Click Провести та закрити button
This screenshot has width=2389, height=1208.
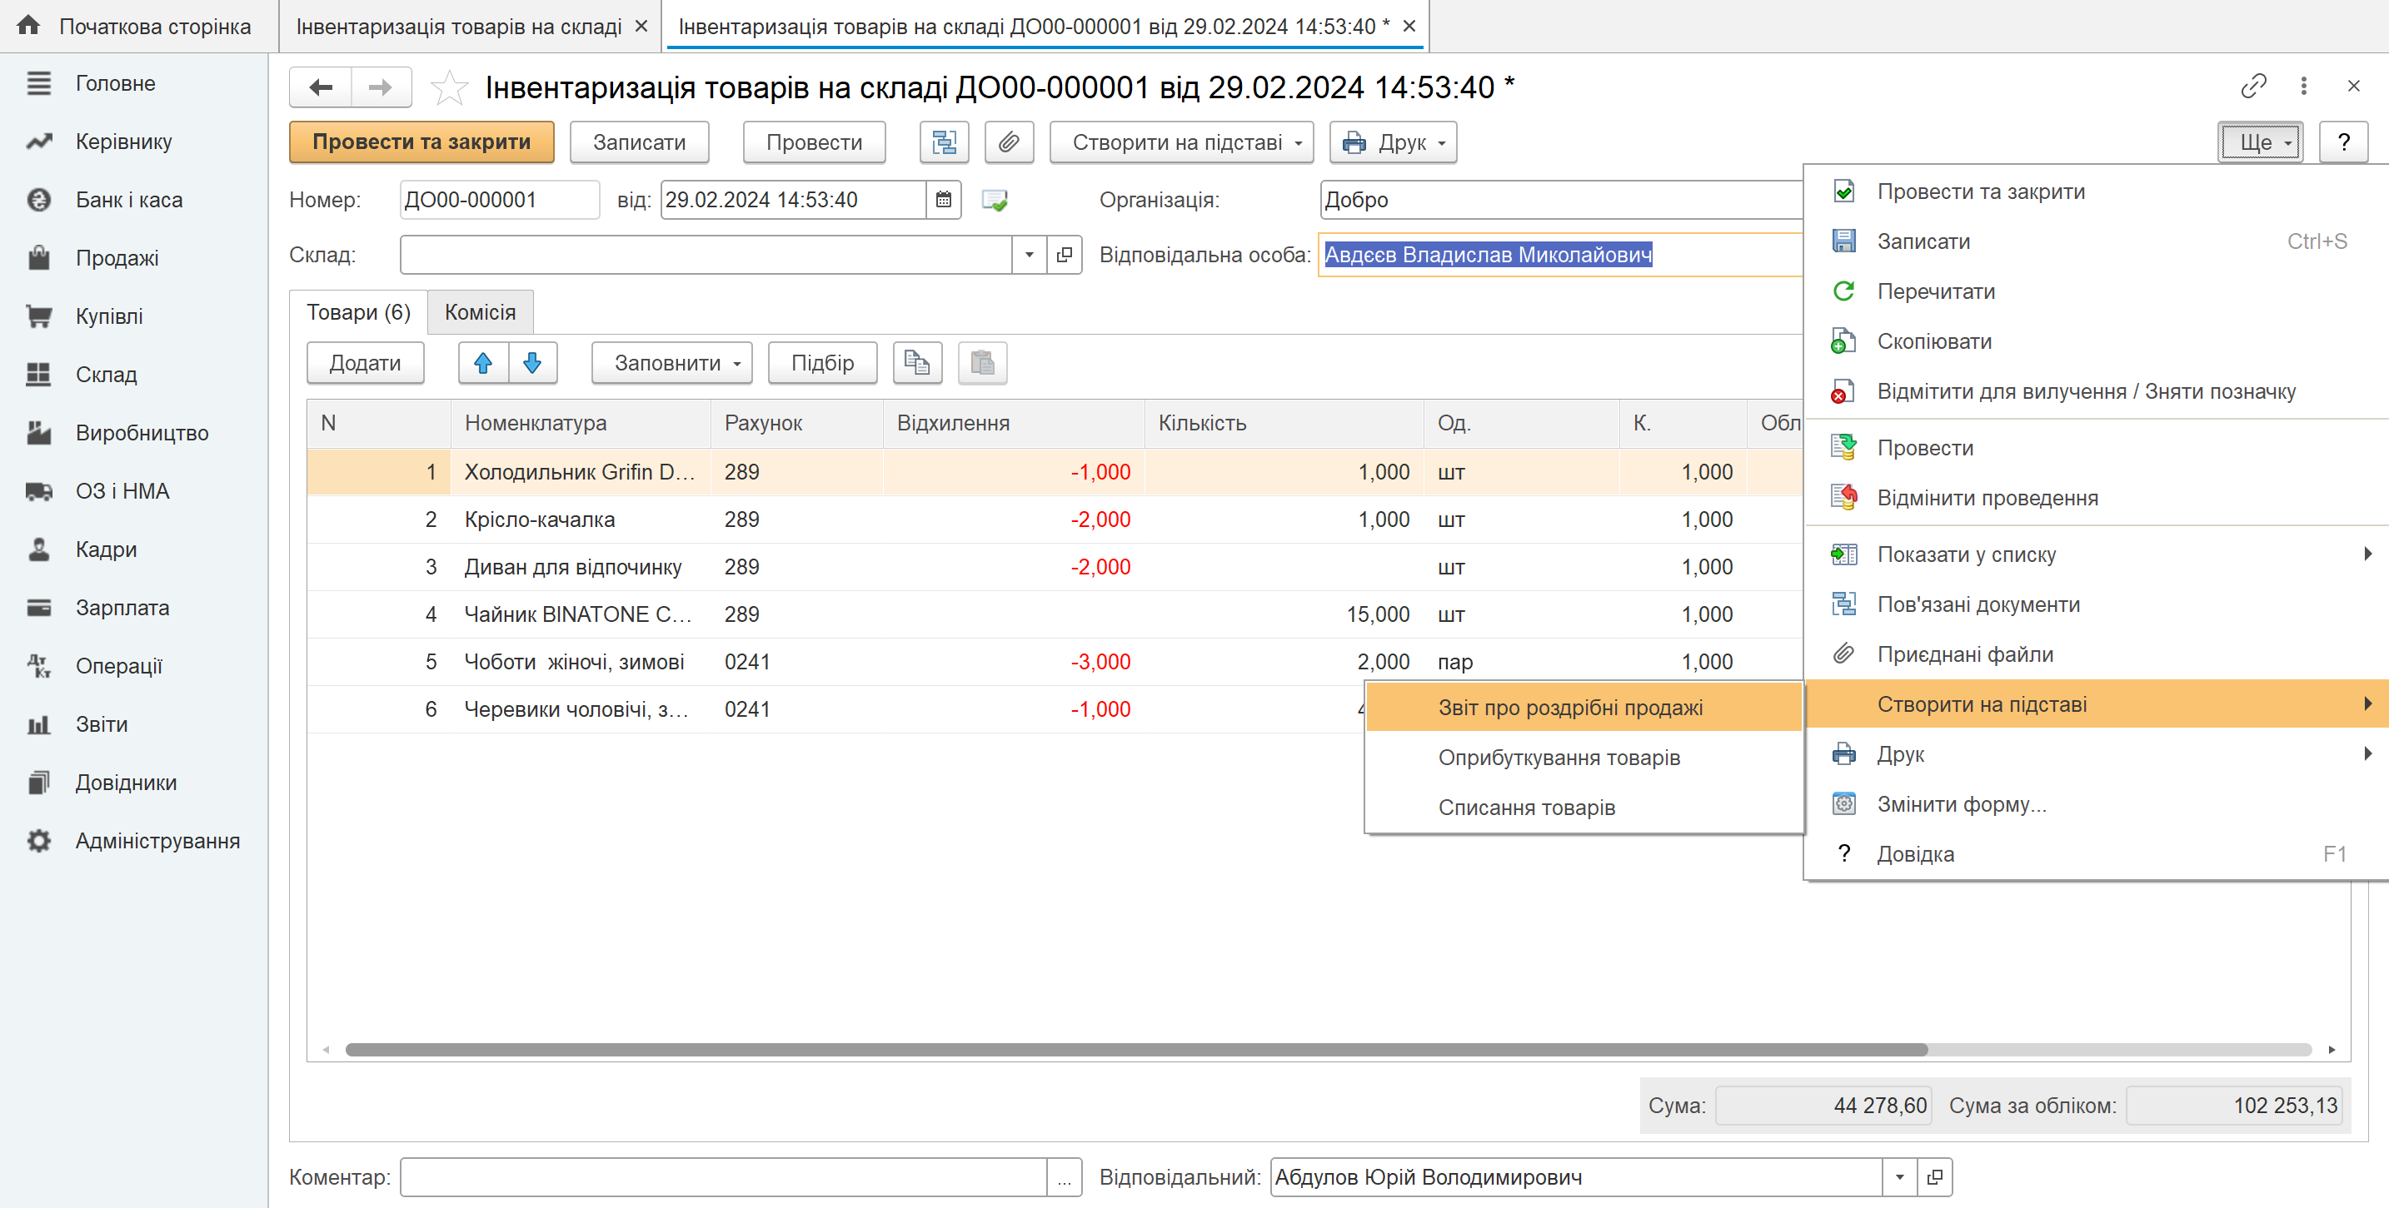click(x=422, y=142)
